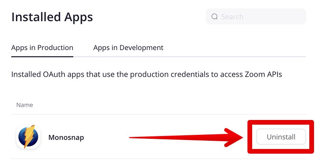Image resolution: width=316 pixels, height=167 pixels.
Task: Click the search magnifier icon
Action: click(215, 17)
